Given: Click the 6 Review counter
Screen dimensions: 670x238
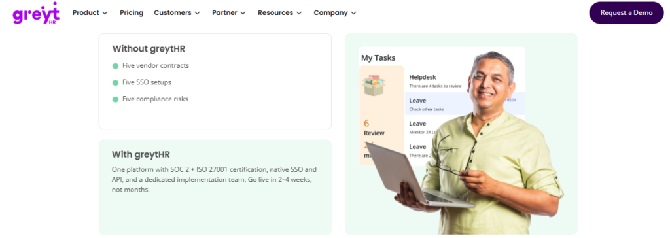Looking at the screenshot, I should (x=374, y=127).
